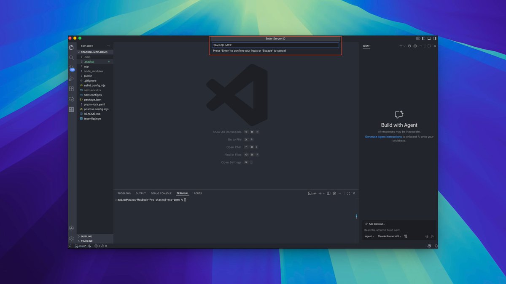
Task: Switch to the OUTPUT tab
Action: click(140, 194)
